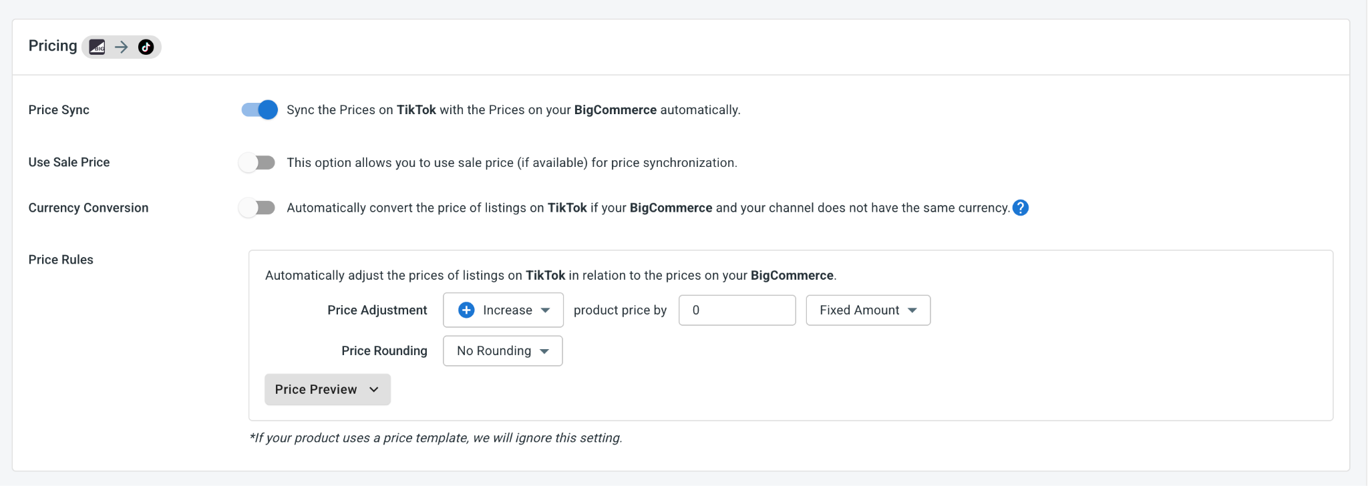The width and height of the screenshot is (1368, 486).
Task: Open the Increase price adjustment dropdown
Action: 503,310
